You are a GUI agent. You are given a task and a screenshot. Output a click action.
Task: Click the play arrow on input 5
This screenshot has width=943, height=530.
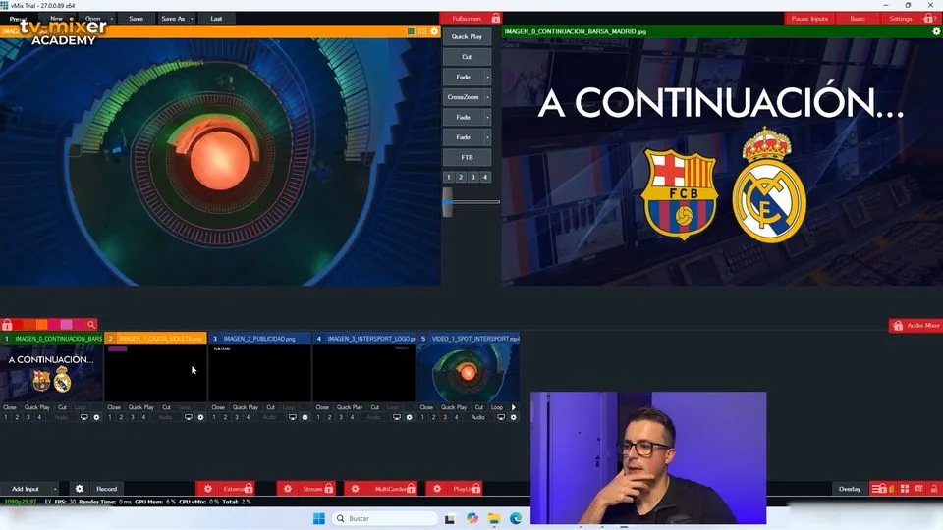(514, 407)
